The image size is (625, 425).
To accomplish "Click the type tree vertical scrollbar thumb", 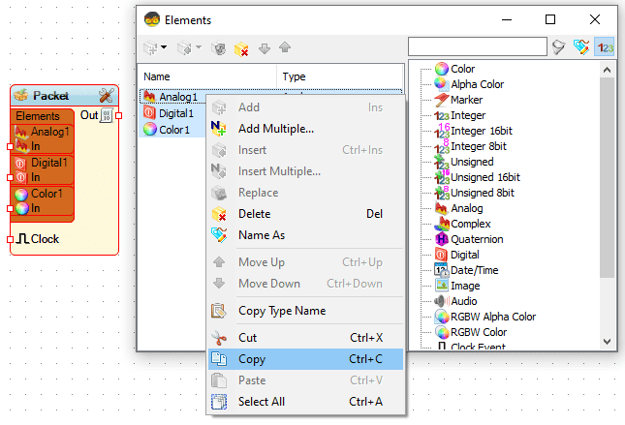I will point(607,177).
